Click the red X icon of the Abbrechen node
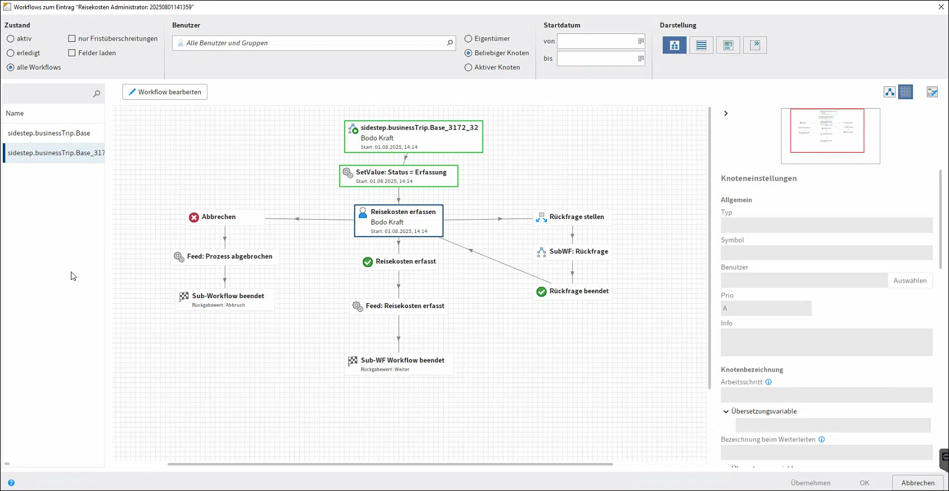The image size is (949, 491). point(194,217)
